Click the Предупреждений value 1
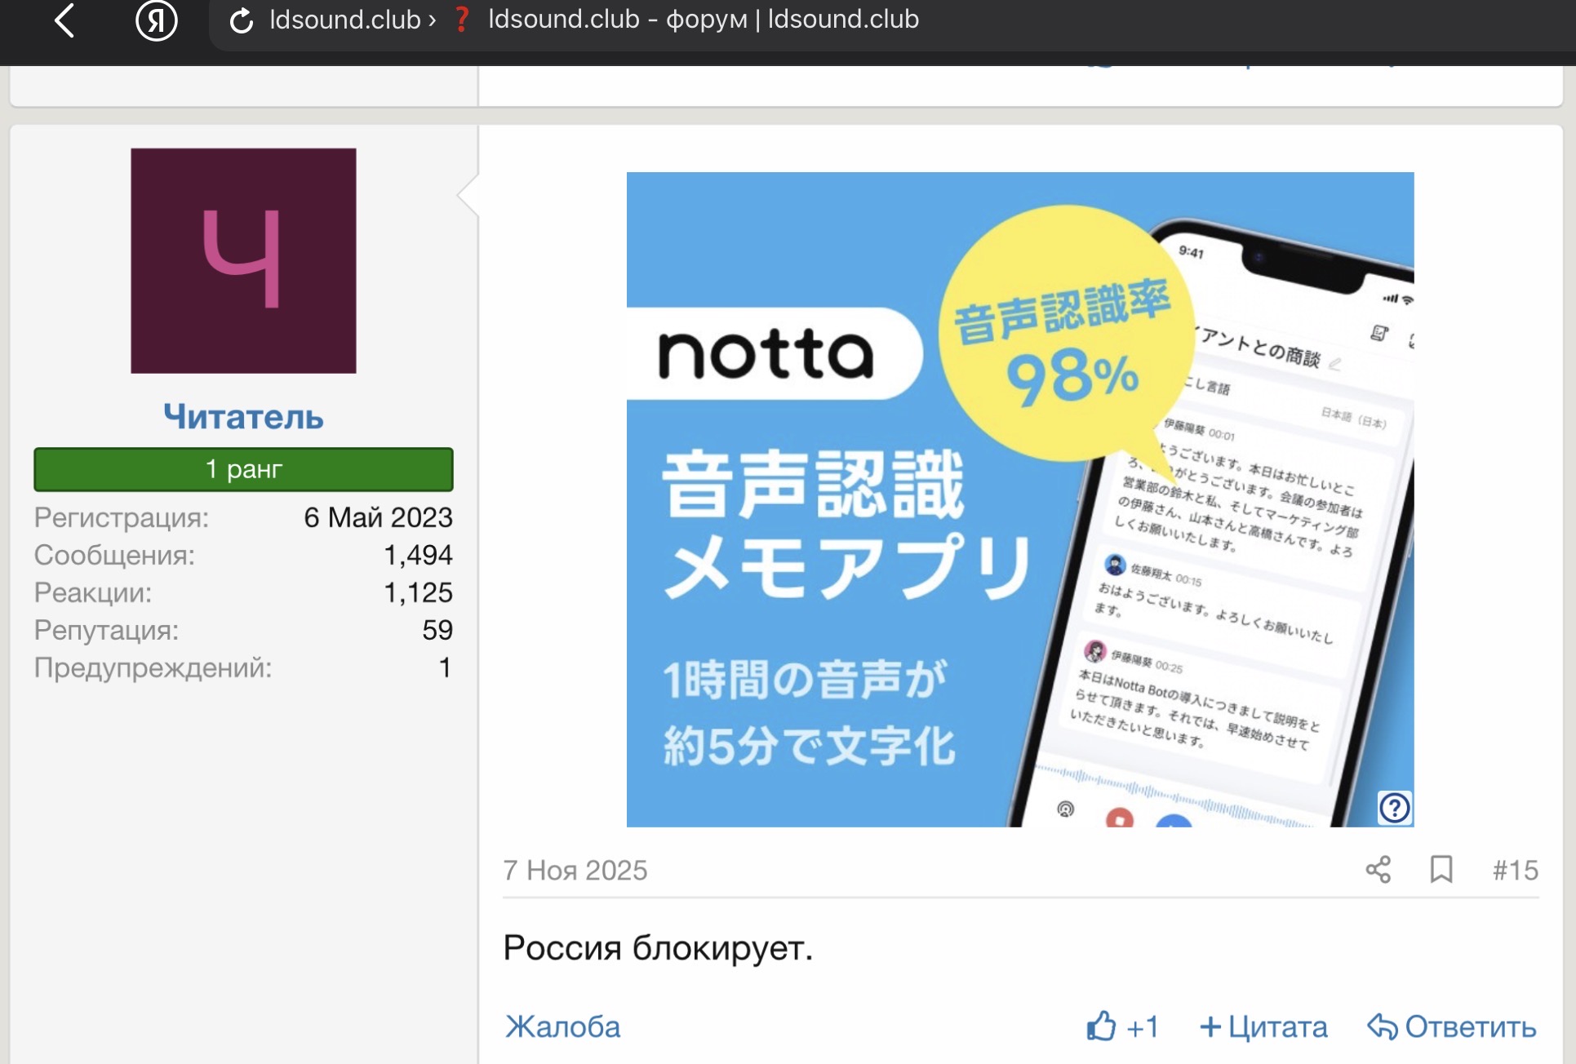This screenshot has width=1576, height=1064. [x=445, y=667]
